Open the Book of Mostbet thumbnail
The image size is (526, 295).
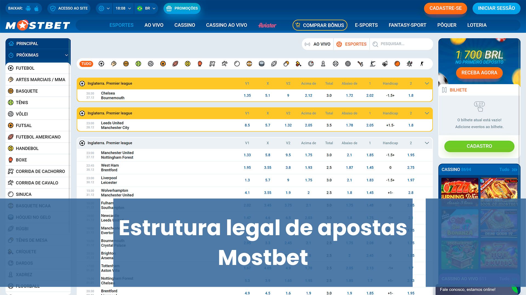coord(499,192)
